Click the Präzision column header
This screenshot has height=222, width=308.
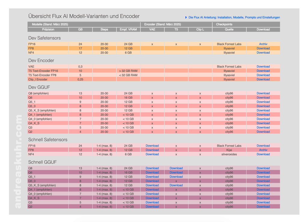click(x=48, y=30)
